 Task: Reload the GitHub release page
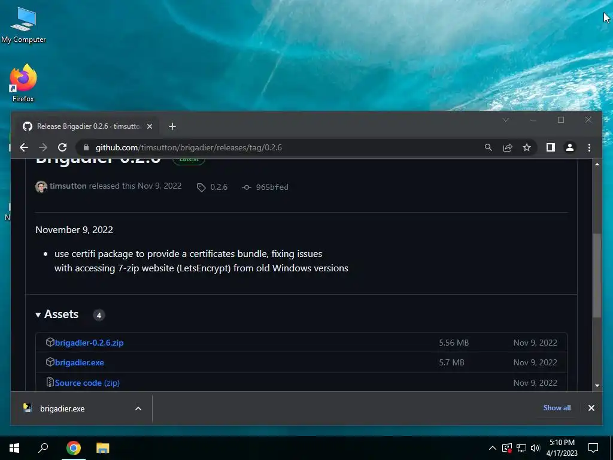(62, 147)
